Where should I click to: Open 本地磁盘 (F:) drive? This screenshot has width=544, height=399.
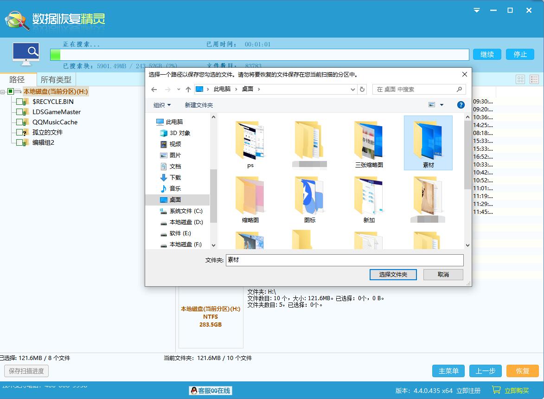pos(181,244)
